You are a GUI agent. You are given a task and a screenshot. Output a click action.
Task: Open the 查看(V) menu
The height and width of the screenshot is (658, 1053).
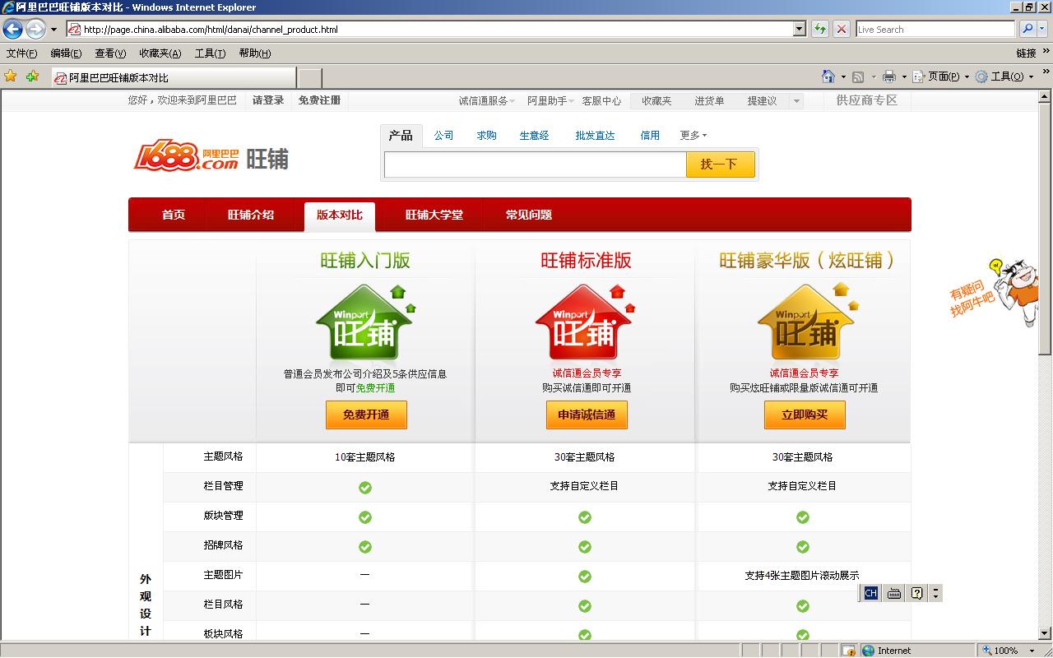pos(110,53)
